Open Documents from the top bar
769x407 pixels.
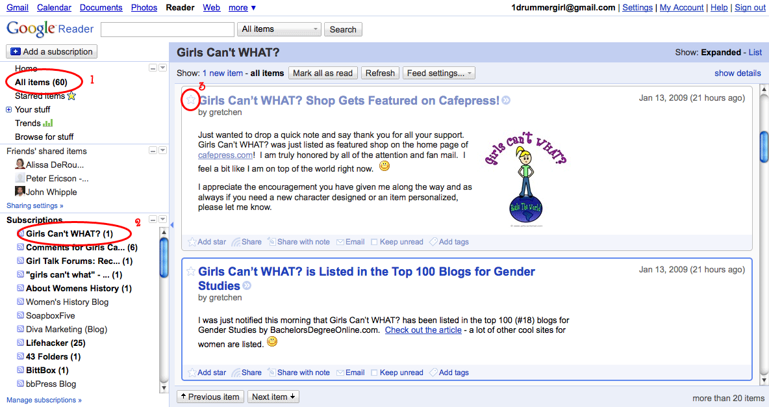pos(101,7)
